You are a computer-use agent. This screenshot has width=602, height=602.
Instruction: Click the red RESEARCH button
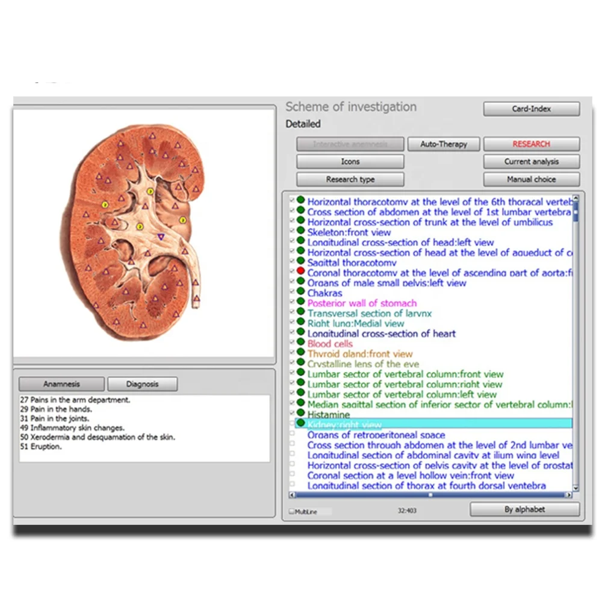(x=532, y=144)
